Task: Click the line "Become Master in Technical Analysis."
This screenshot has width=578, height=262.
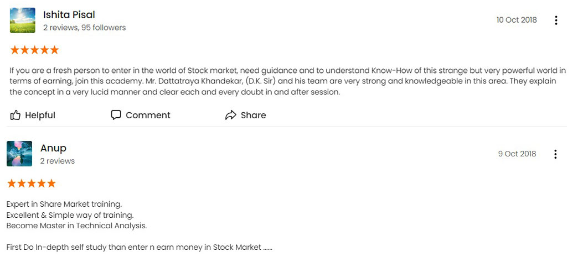Action: coord(76,226)
